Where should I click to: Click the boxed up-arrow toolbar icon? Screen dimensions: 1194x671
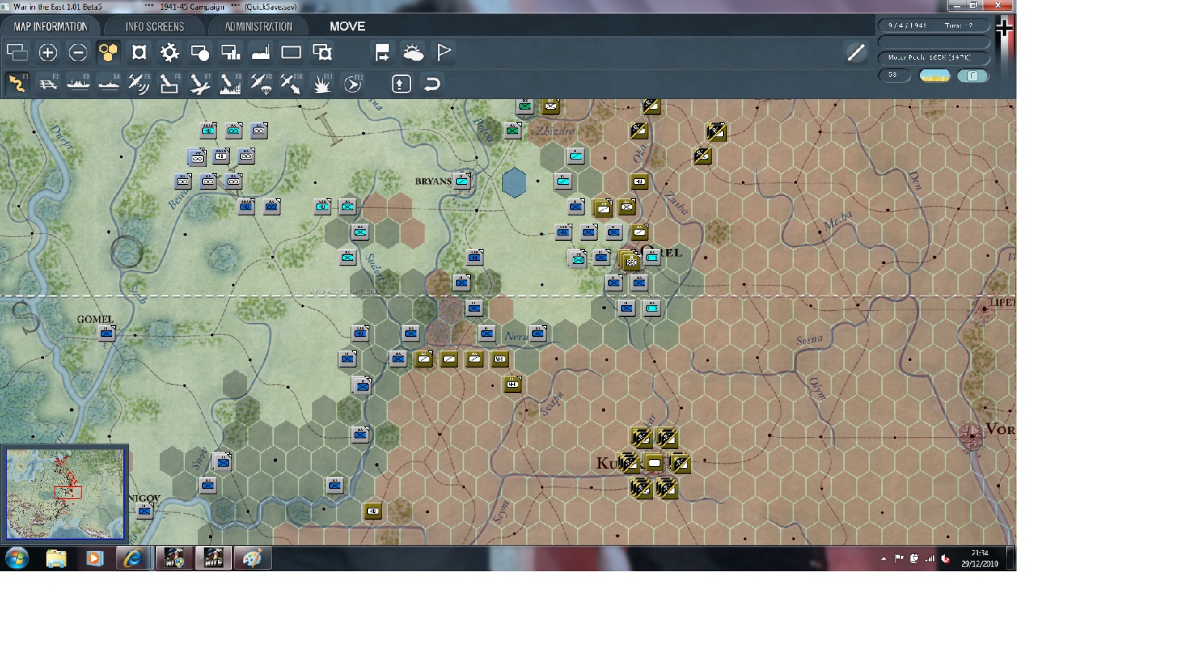point(401,84)
